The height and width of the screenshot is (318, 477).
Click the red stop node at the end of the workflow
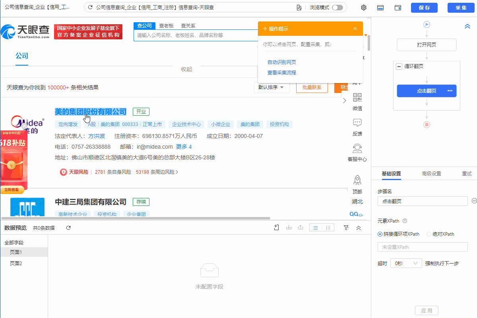[x=427, y=124]
